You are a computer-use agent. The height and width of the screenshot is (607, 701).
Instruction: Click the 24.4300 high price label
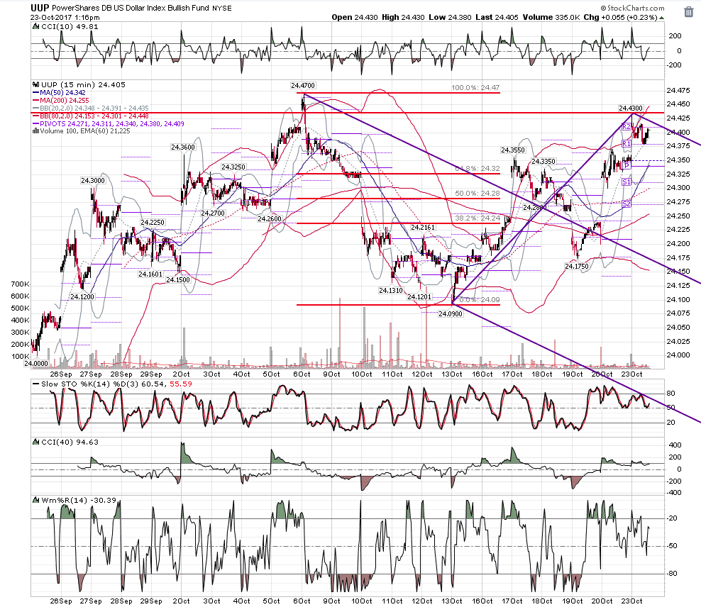click(631, 108)
